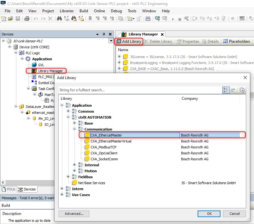Click the wrench and screwdriver toolbar icon
254x224 pixels.
[x=186, y=19]
